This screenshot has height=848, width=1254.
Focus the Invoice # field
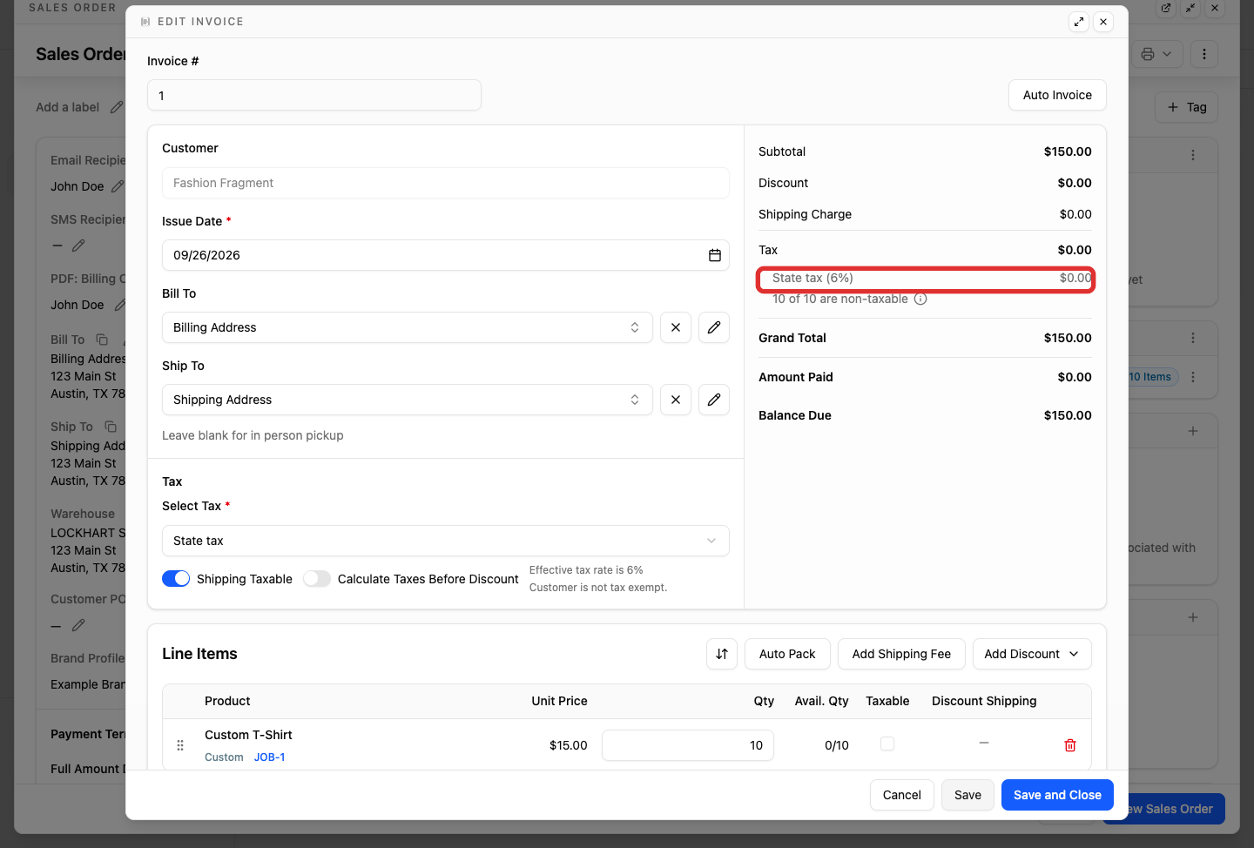coord(314,95)
